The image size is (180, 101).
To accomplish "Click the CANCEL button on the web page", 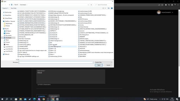I will [42, 97].
